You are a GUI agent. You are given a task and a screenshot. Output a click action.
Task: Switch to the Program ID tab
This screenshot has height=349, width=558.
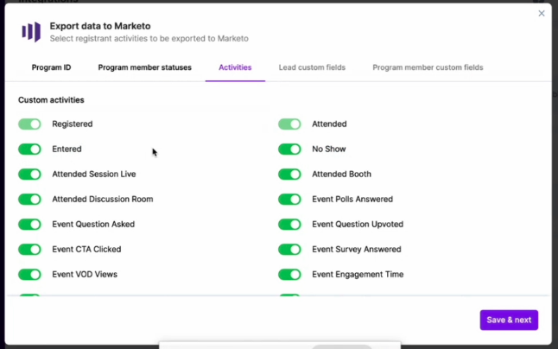click(x=51, y=67)
